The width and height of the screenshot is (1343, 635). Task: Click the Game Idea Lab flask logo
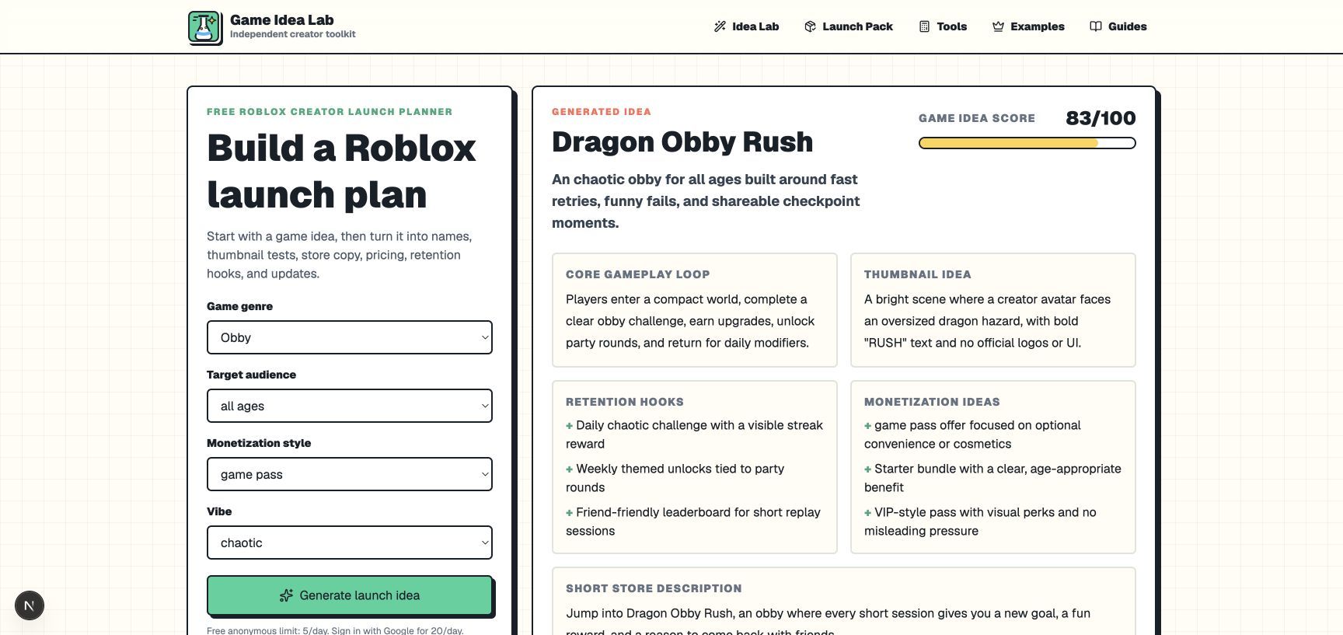[x=204, y=27]
